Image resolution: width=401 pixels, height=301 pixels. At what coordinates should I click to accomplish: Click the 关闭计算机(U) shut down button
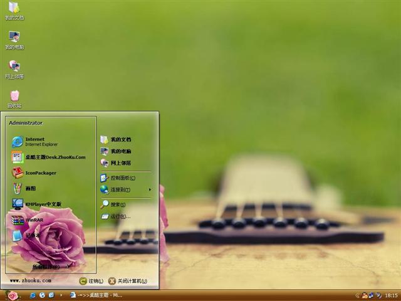click(x=128, y=281)
